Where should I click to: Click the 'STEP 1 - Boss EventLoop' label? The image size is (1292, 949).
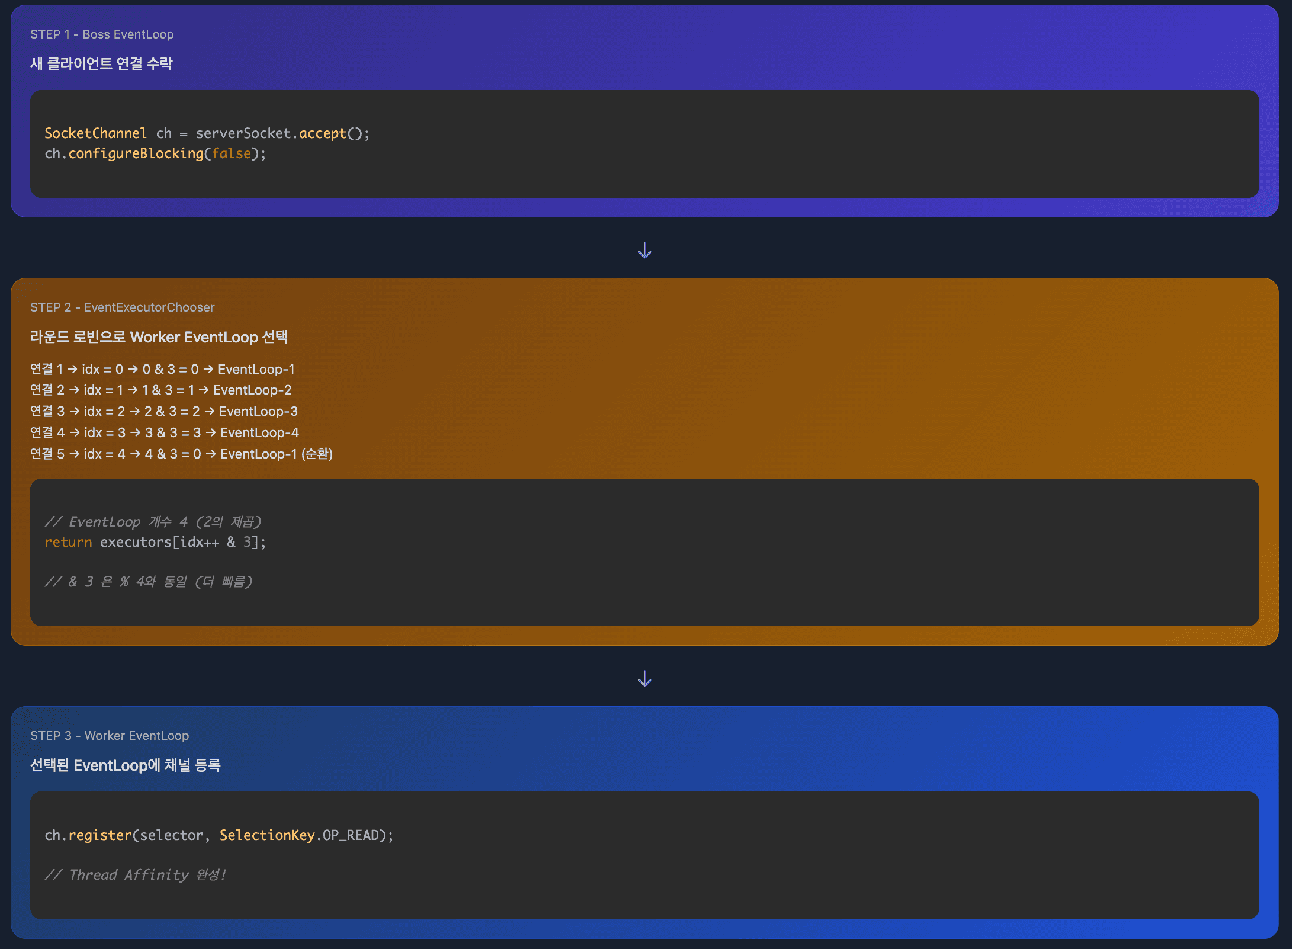[102, 34]
